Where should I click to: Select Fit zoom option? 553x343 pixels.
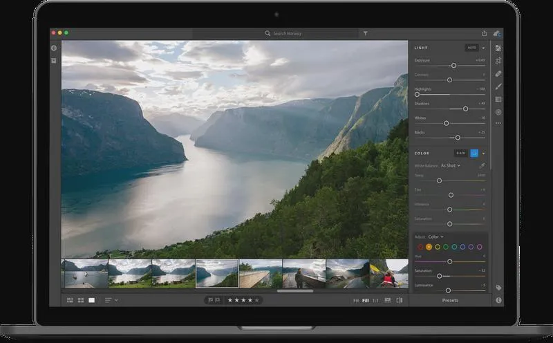coord(356,301)
